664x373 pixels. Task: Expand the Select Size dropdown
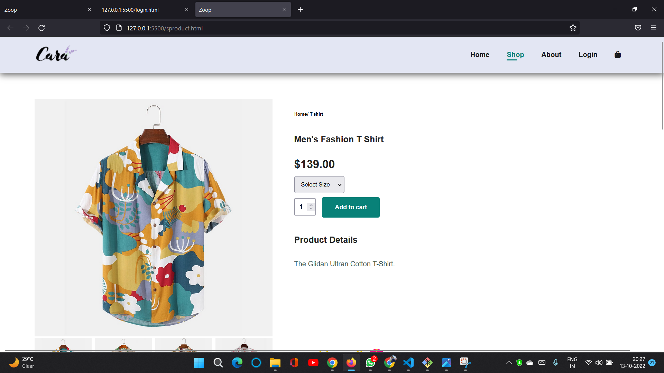pyautogui.click(x=319, y=185)
